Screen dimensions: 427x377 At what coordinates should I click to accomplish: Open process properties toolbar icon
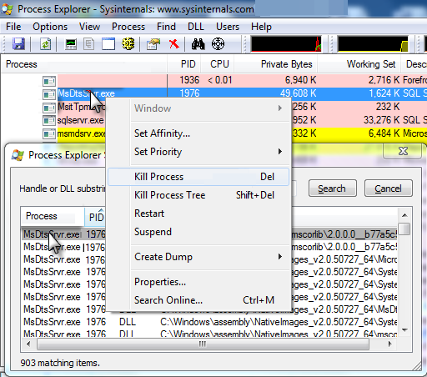153,44
